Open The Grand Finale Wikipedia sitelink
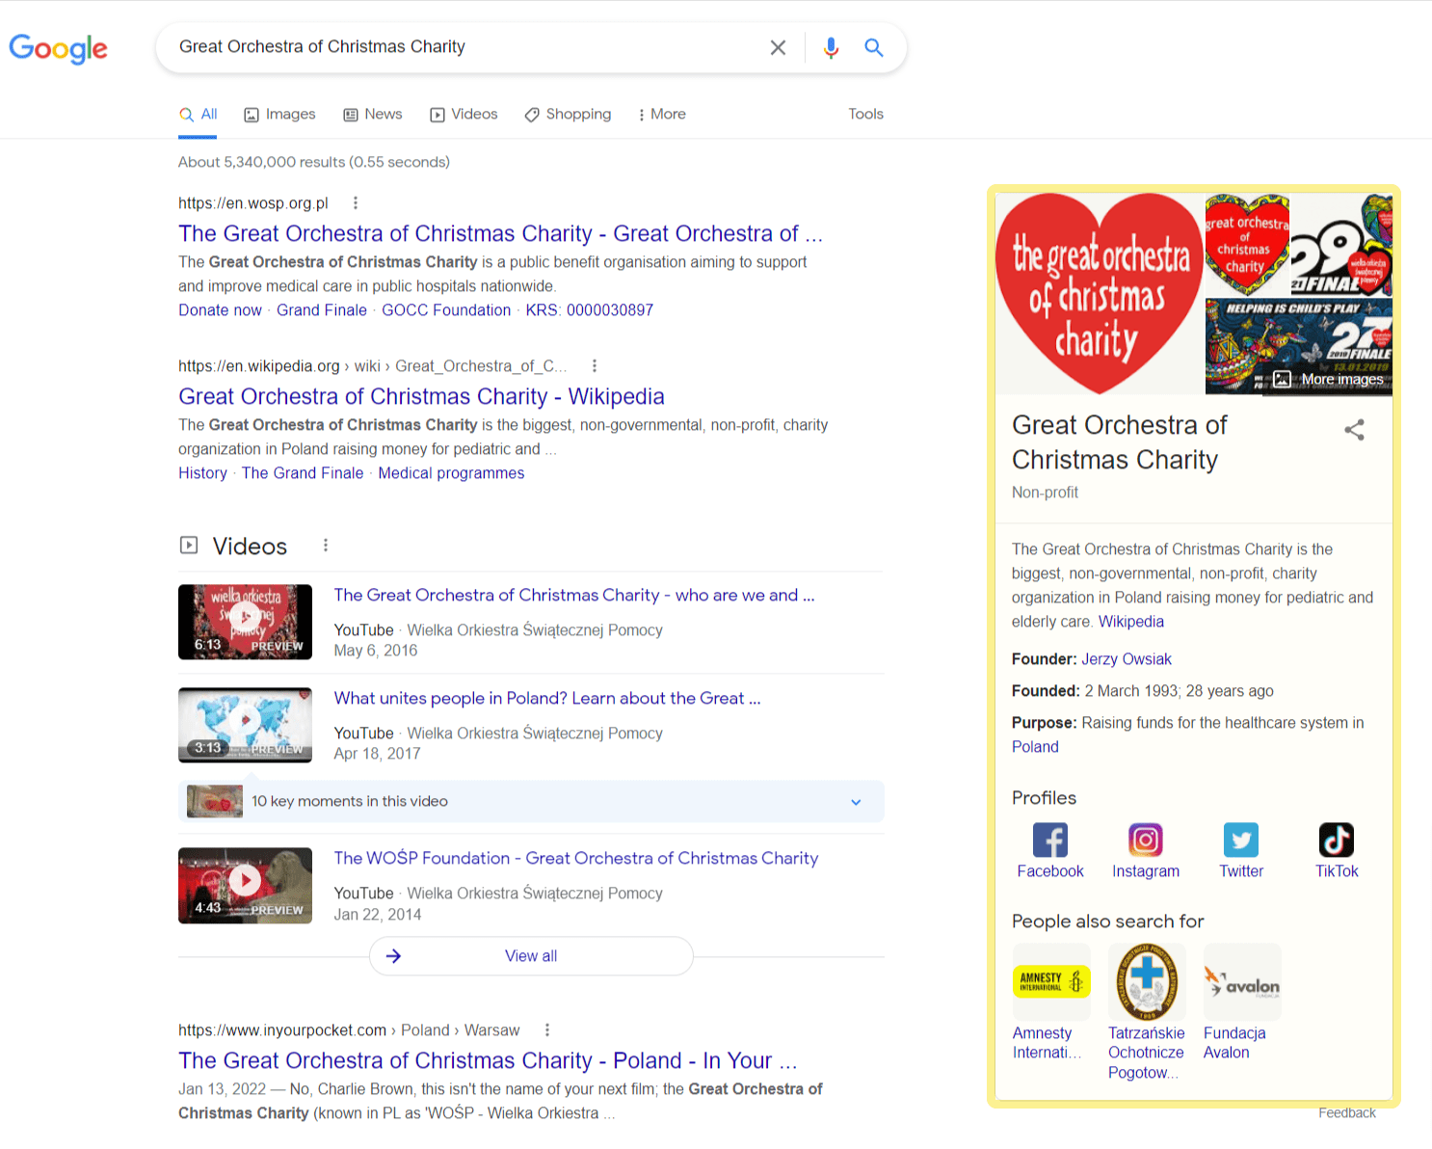Screen dimensions: 1432x1149 (x=303, y=472)
